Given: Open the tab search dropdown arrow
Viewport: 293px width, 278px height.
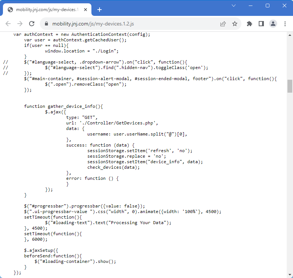Looking at the screenshot, I should pyautogui.click(x=234, y=6).
